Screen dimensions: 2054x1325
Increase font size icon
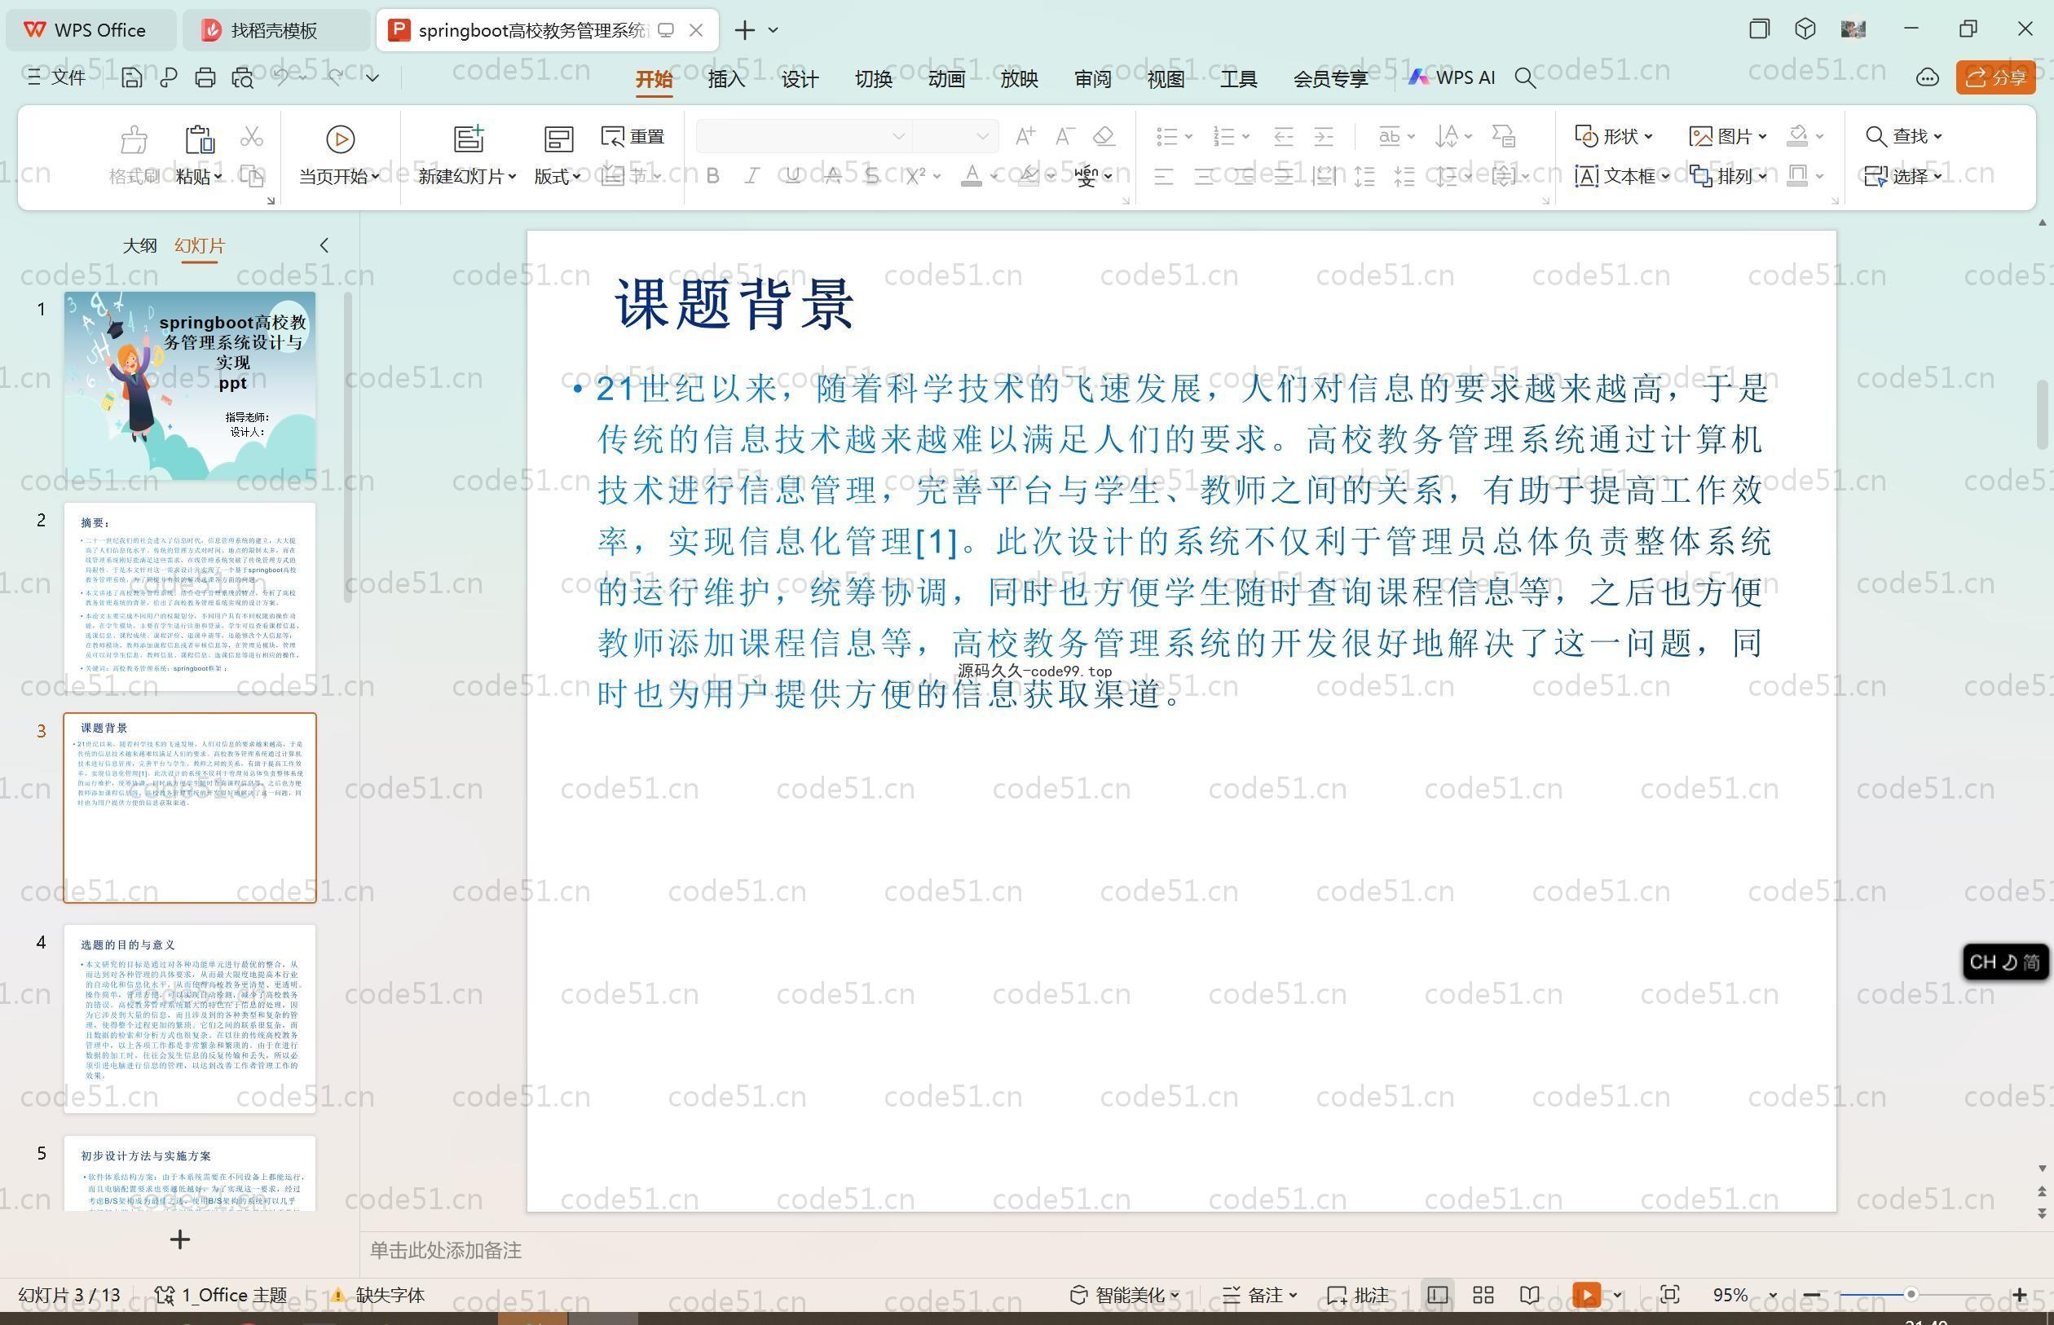click(1025, 136)
